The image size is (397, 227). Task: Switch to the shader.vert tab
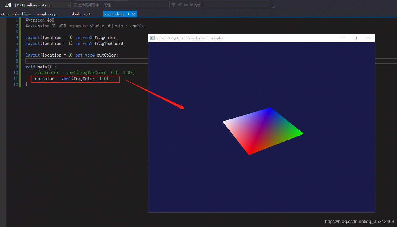point(80,14)
